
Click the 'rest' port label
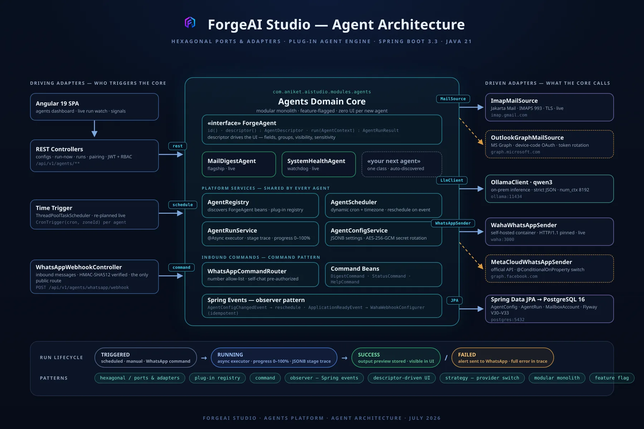tap(178, 146)
